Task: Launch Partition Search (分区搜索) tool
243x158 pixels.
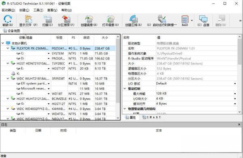Action: point(66,21)
